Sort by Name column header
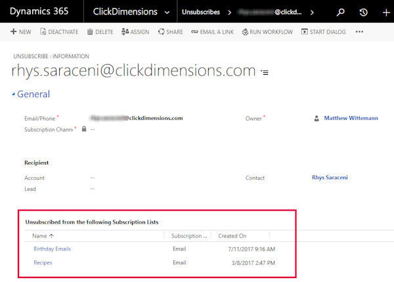Viewport: 394px width, 282px height. click(x=43, y=236)
